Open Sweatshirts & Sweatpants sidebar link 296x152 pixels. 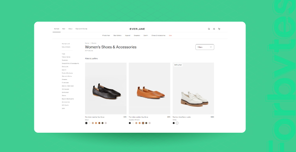click(x=70, y=63)
